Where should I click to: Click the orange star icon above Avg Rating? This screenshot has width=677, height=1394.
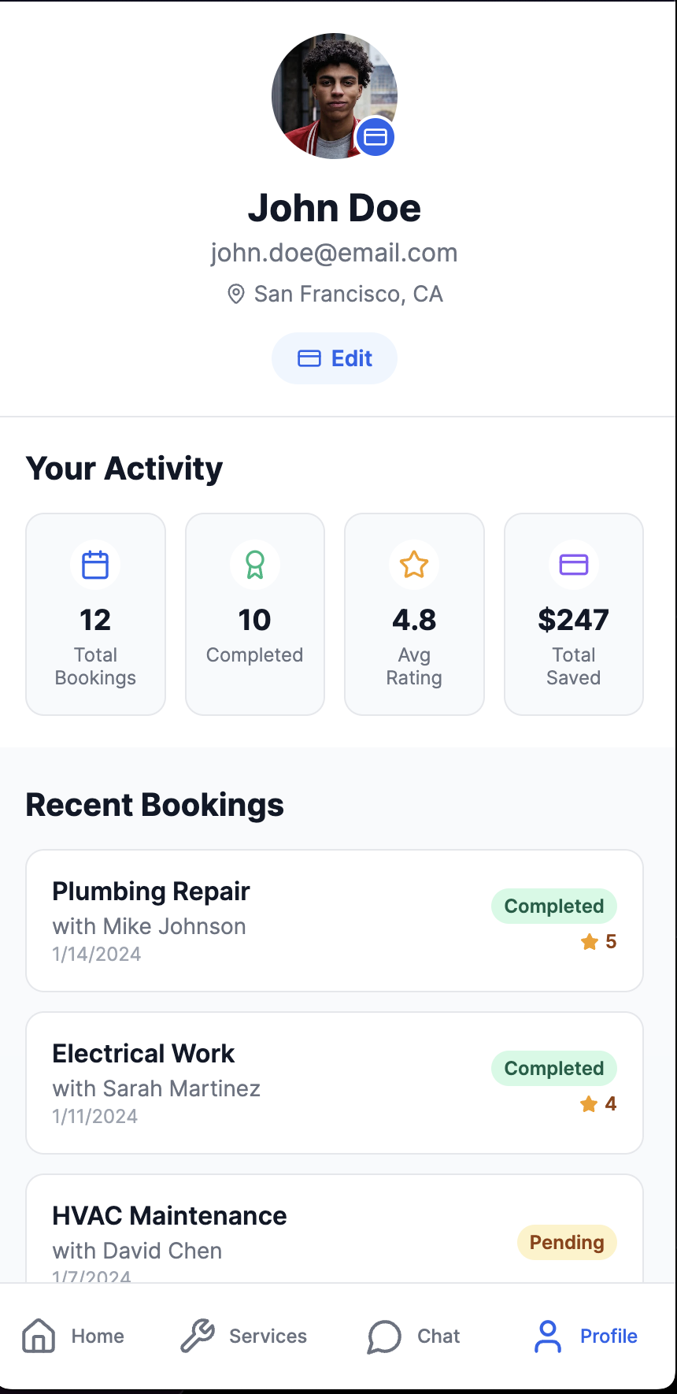[414, 565]
